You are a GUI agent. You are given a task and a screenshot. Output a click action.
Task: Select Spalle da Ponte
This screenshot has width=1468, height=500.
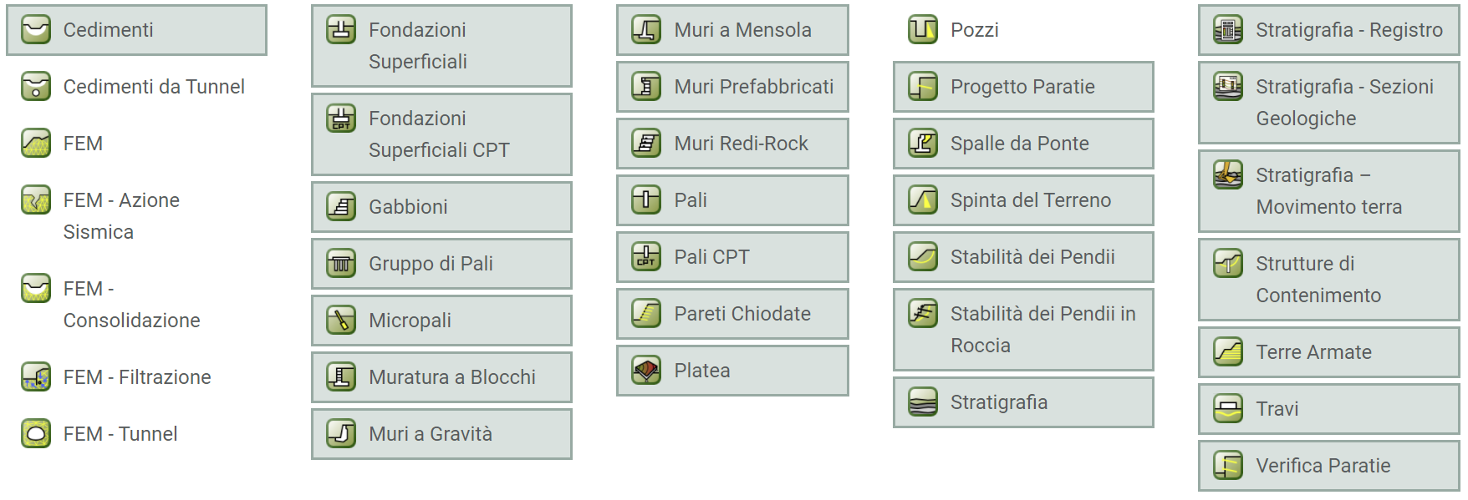pyautogui.click(x=1023, y=144)
